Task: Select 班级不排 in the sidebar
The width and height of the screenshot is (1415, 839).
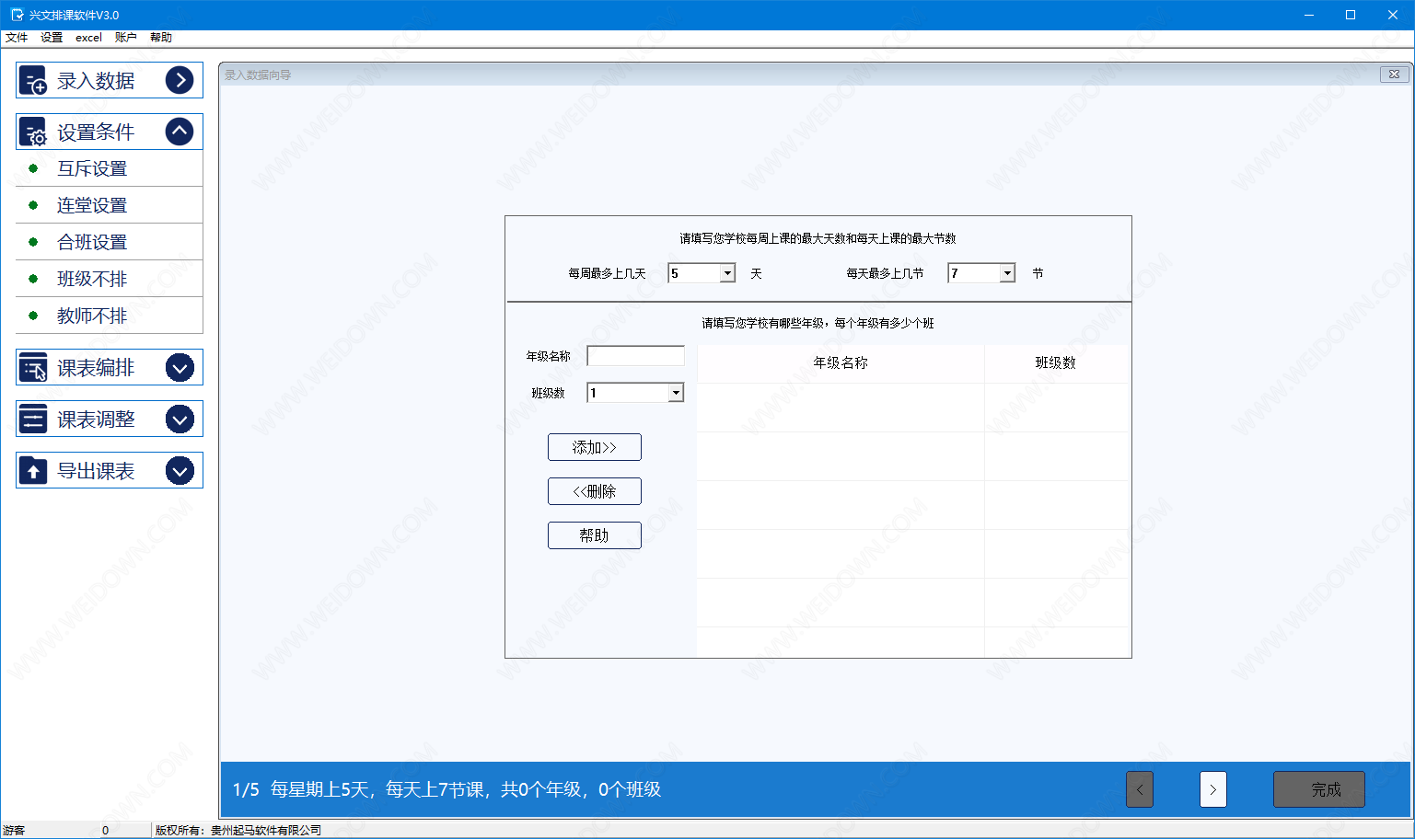Action: (x=110, y=279)
